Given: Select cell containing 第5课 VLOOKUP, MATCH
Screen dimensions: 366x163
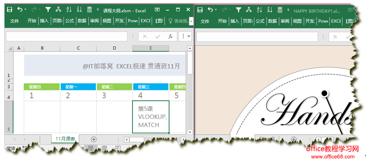Looking at the screenshot, I should coord(150,117).
